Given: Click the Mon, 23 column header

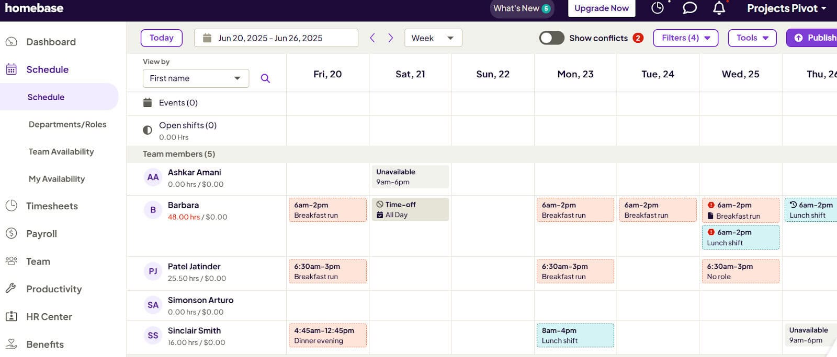Looking at the screenshot, I should point(575,74).
